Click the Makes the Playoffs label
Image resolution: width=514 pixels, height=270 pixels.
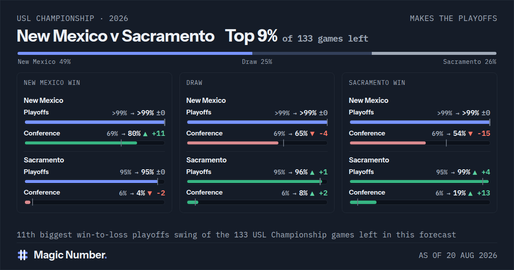click(x=454, y=18)
